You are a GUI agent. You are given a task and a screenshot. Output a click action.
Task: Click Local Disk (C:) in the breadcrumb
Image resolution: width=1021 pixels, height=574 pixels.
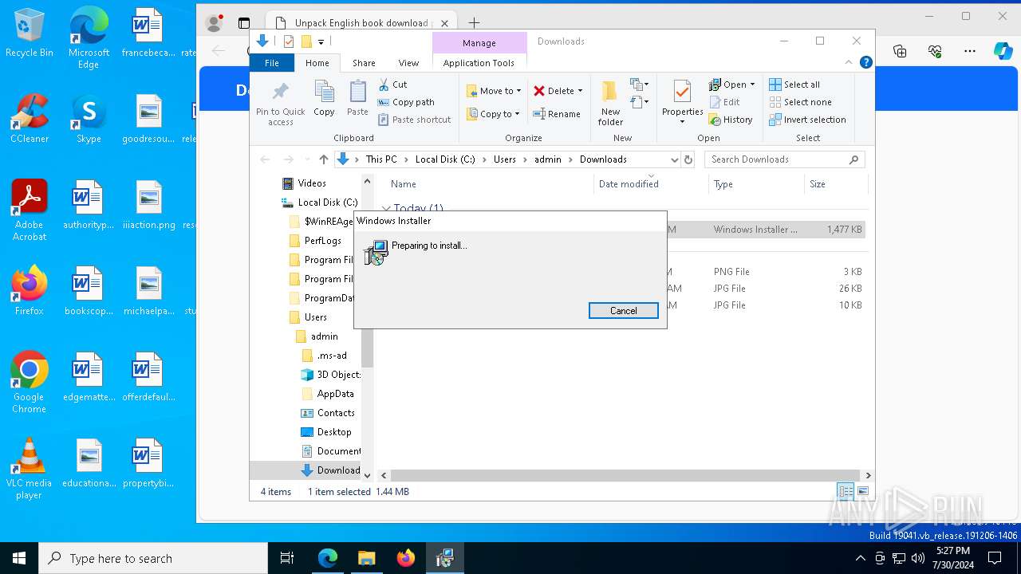pos(445,159)
